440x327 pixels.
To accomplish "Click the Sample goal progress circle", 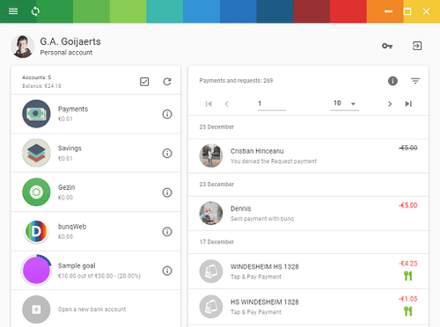I will (x=36, y=271).
